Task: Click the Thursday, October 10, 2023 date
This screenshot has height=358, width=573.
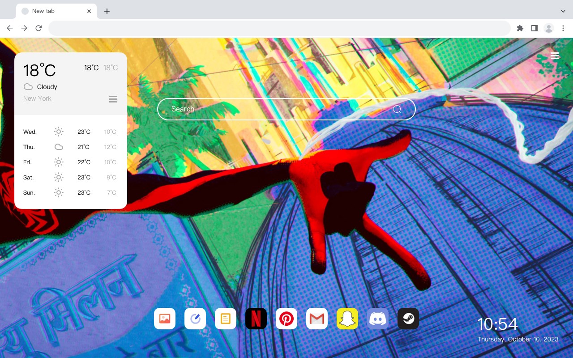Action: pyautogui.click(x=518, y=339)
